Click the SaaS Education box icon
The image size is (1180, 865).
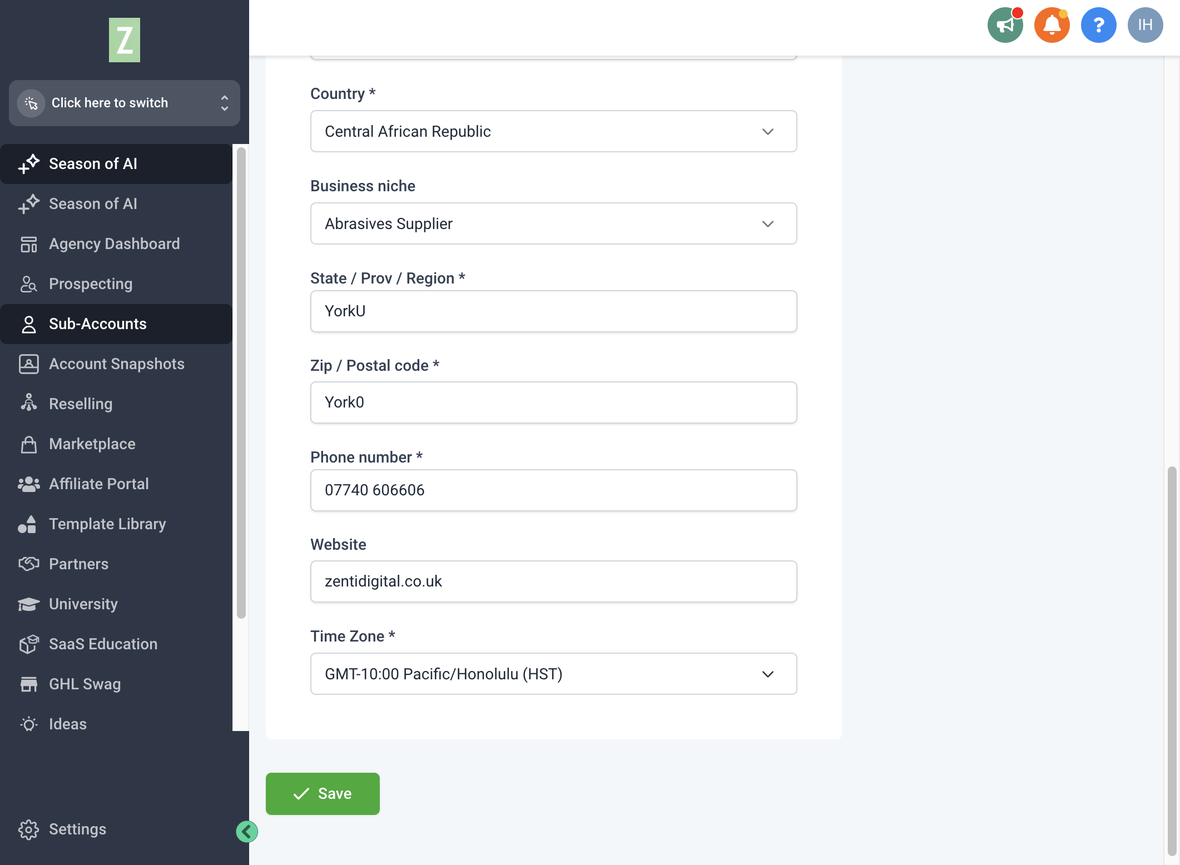pyautogui.click(x=28, y=644)
